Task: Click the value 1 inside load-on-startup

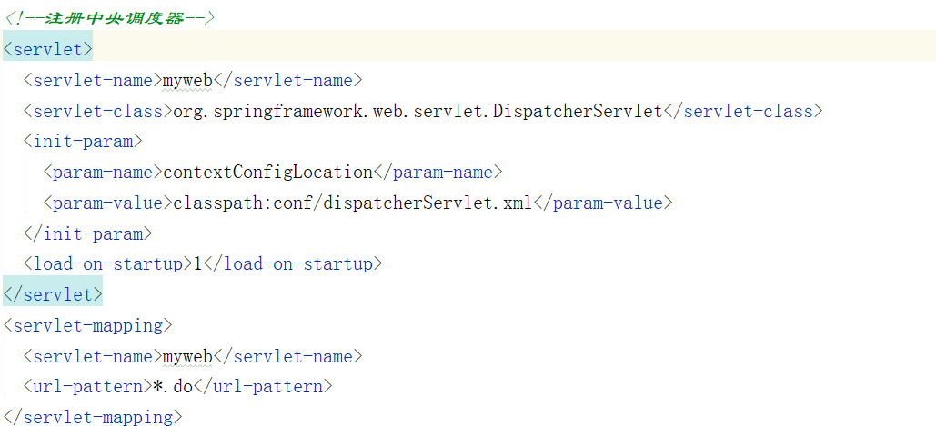Action: pos(197,264)
